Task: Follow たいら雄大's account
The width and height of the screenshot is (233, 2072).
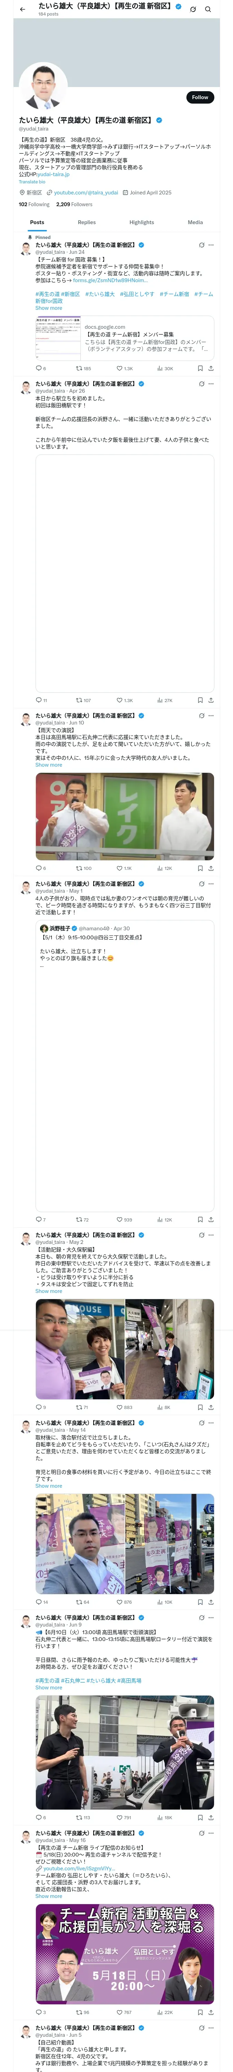Action: coord(199,97)
